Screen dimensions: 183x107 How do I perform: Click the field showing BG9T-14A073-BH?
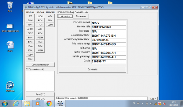[109, 36]
